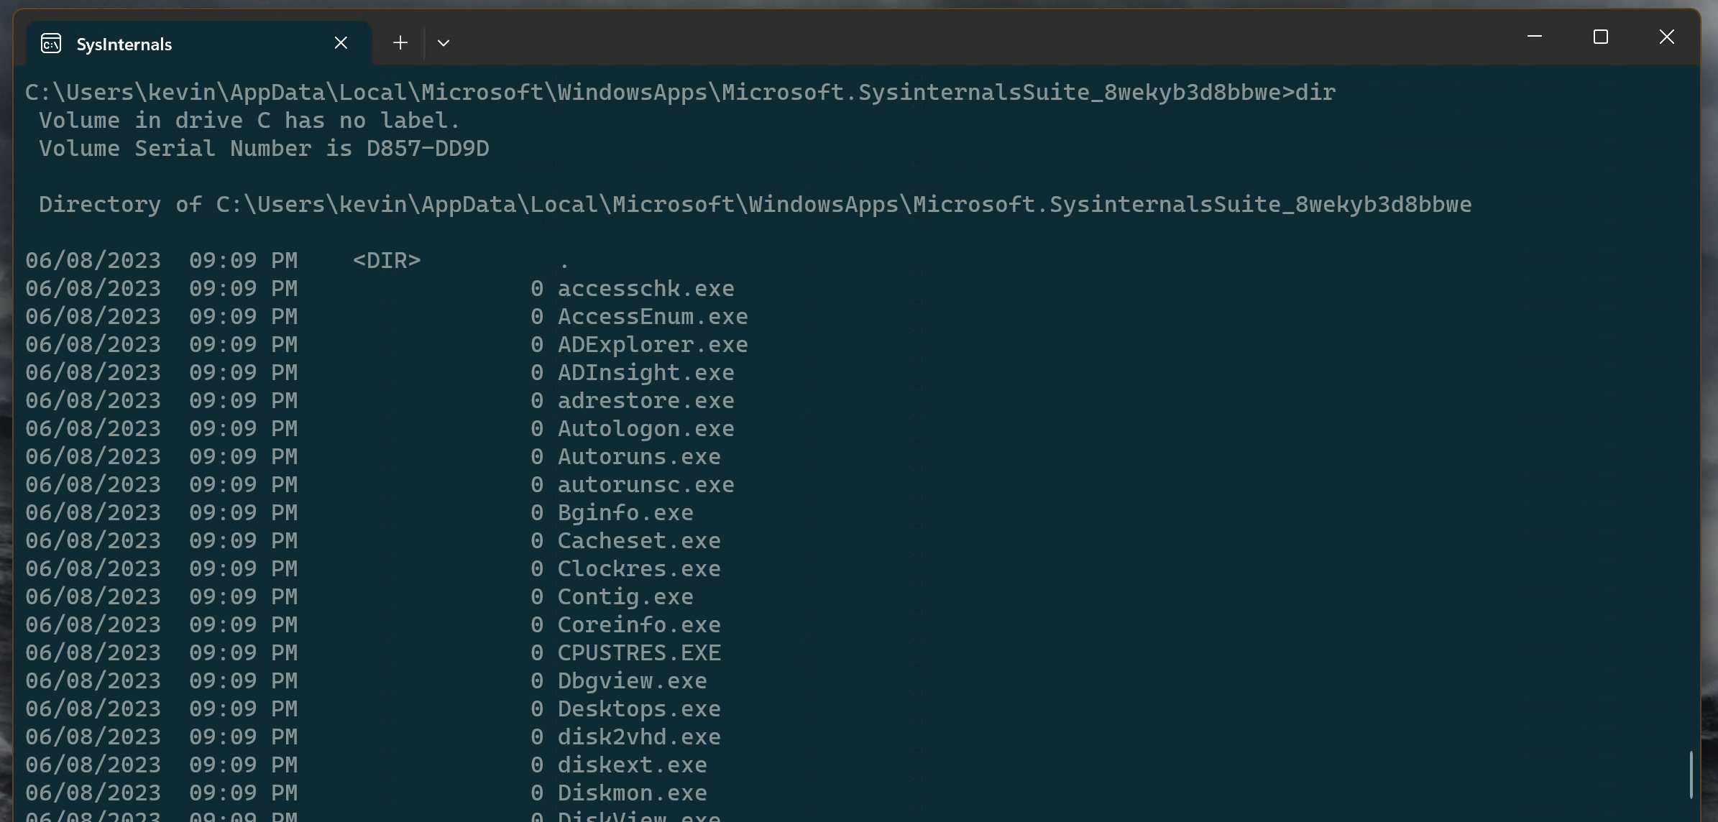Click the dir command on the prompt line
The height and width of the screenshot is (822, 1718).
(x=1316, y=91)
